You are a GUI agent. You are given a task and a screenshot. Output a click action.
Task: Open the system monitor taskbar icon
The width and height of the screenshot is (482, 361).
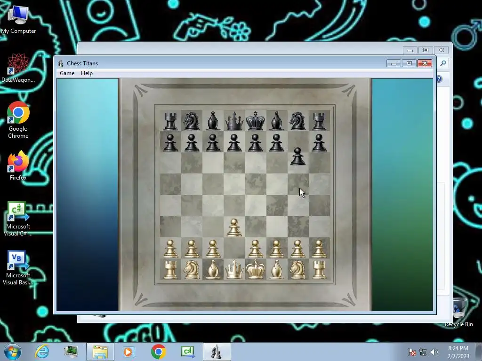coord(71,352)
